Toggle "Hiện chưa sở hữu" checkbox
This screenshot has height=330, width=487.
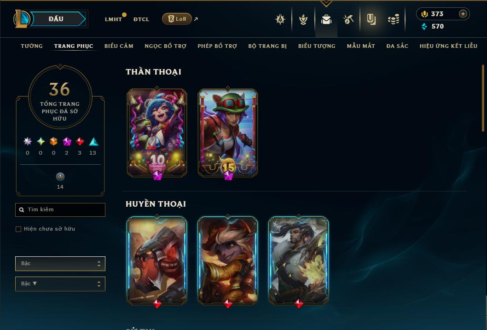[18, 229]
